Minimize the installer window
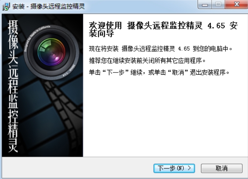248x179 pixels. pos(205,5)
